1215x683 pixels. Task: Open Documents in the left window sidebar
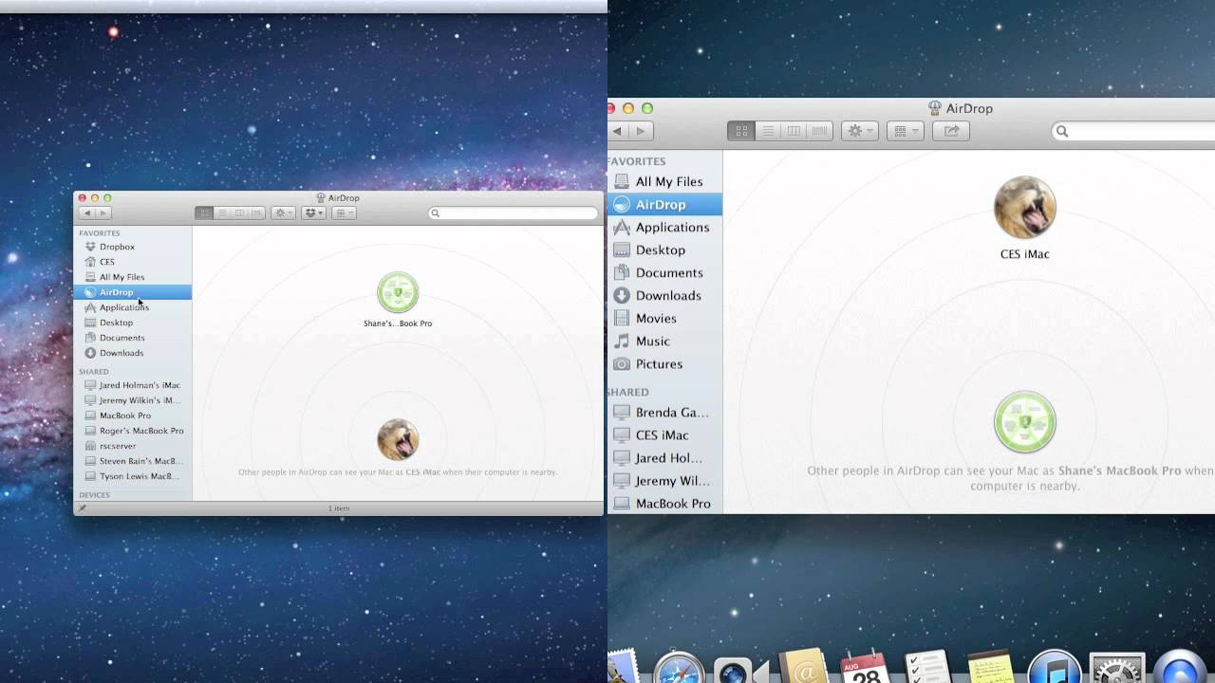(133, 338)
